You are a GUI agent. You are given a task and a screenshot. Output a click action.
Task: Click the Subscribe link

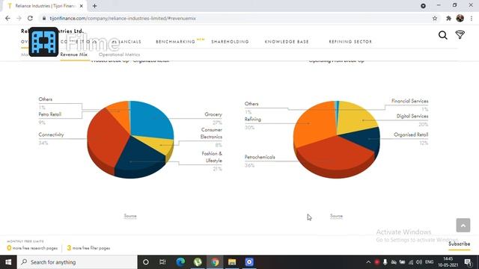[459, 244]
